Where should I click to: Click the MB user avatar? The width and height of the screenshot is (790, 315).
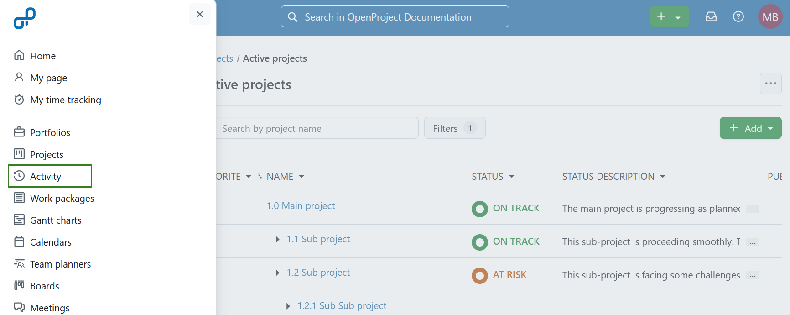(770, 17)
